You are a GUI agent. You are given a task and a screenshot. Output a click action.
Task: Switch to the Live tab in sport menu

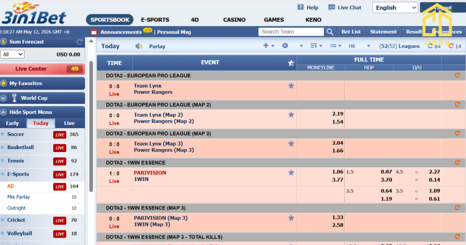click(69, 123)
